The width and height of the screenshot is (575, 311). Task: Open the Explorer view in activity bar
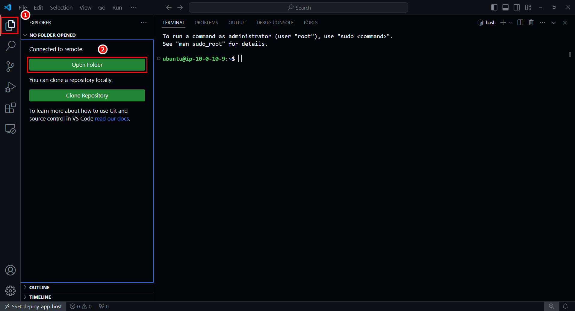[x=10, y=25]
